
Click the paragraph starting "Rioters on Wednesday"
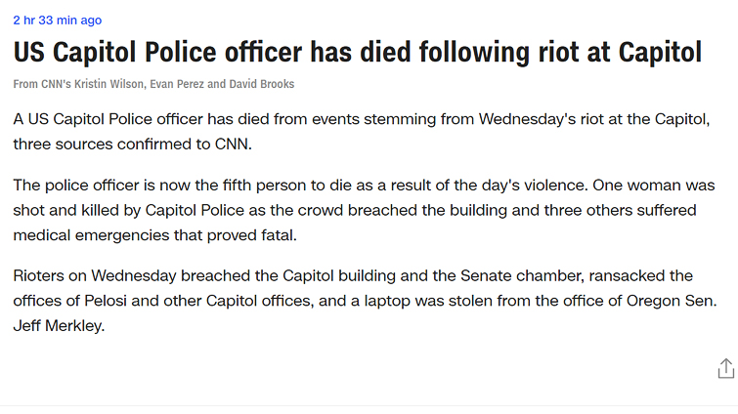point(365,301)
